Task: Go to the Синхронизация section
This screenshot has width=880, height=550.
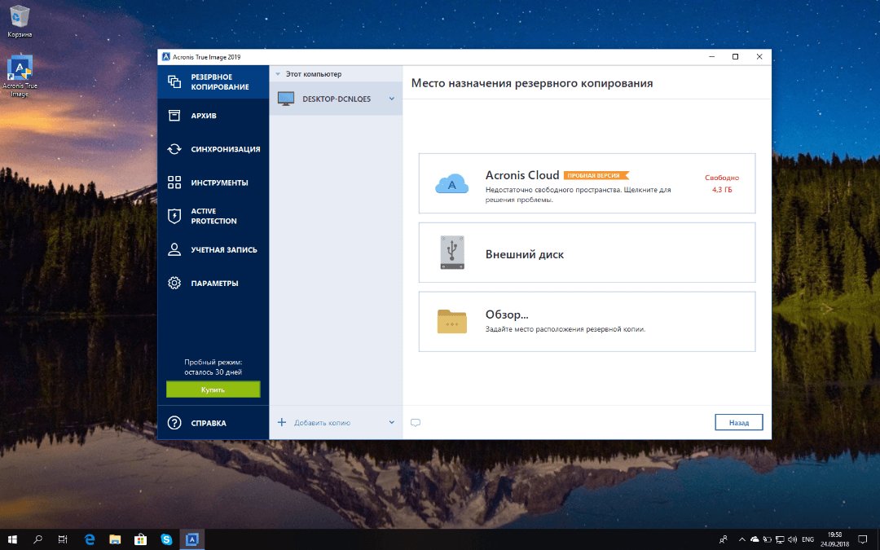Action: [x=213, y=149]
